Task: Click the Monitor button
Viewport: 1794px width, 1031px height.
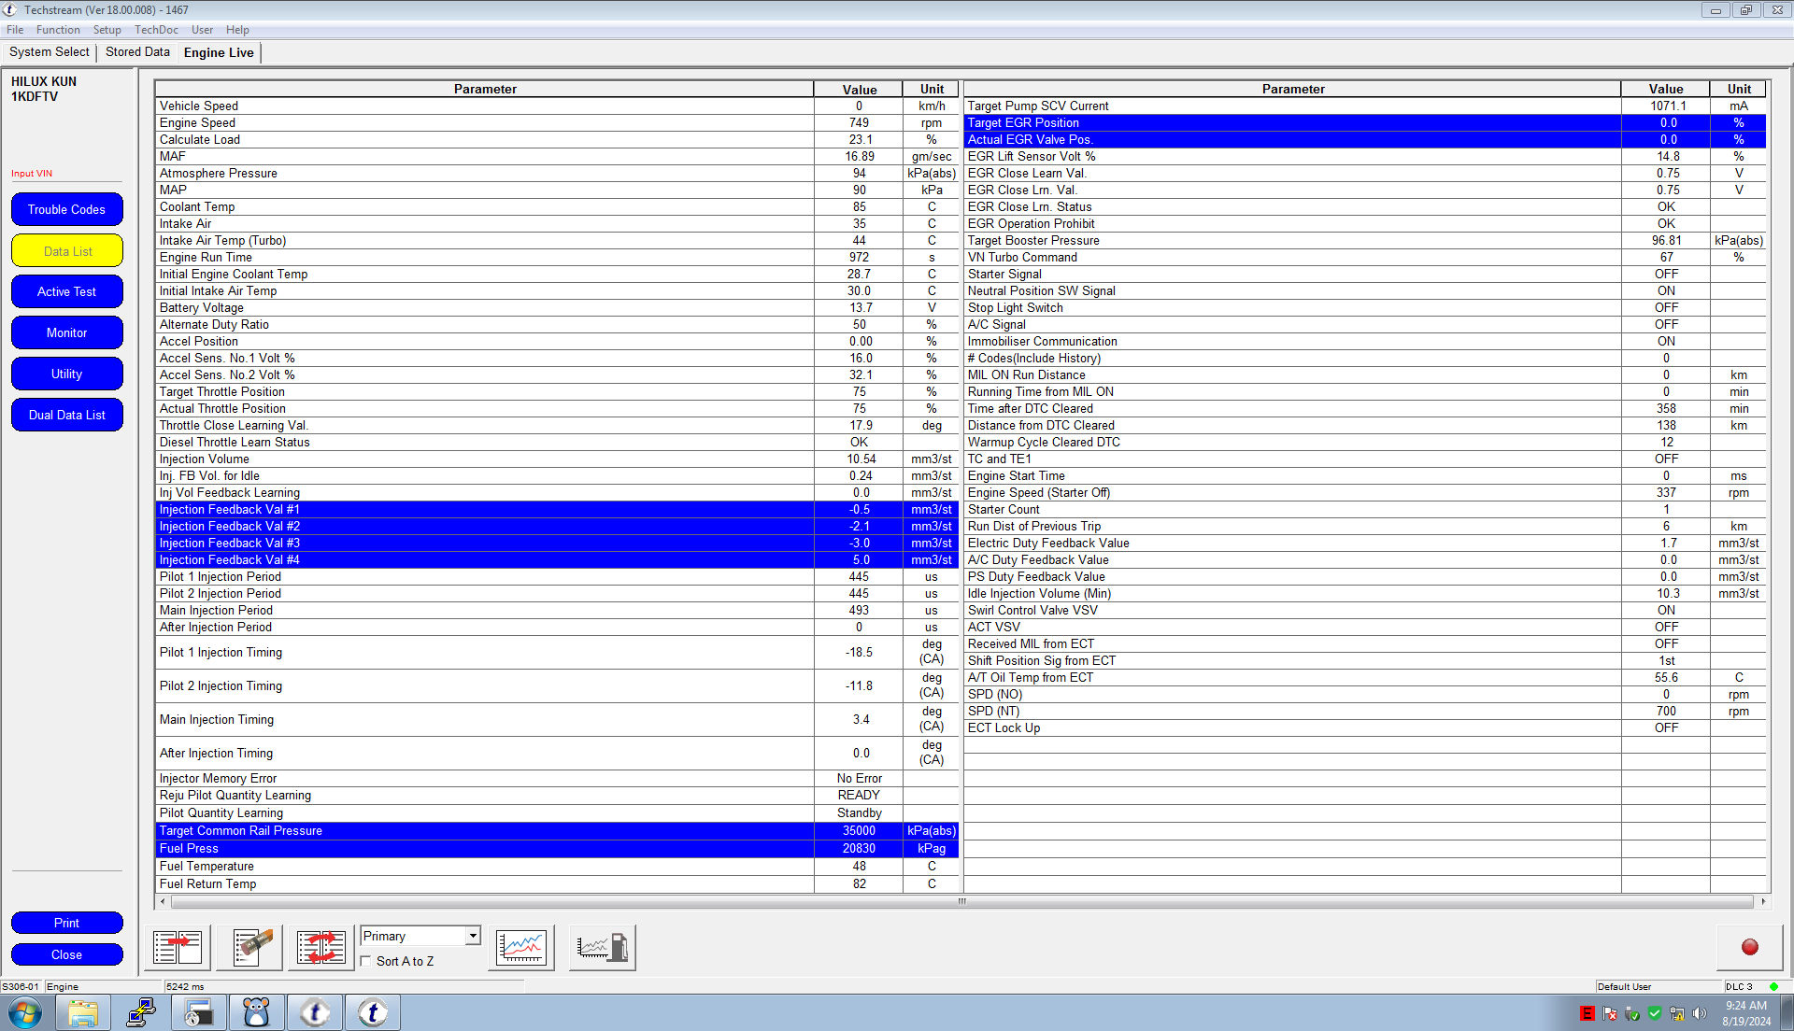Action: (x=66, y=333)
